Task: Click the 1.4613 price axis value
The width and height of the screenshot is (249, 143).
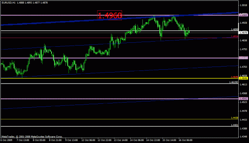Action: (243, 85)
